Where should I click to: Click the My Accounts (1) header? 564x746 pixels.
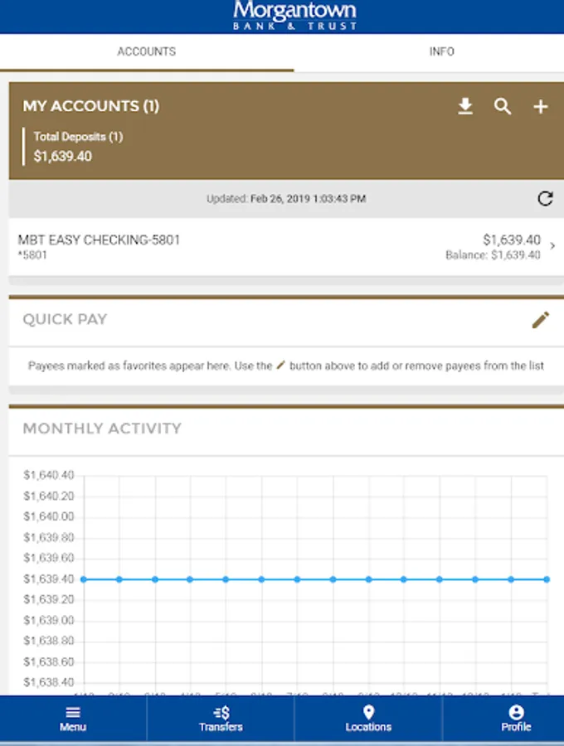(x=90, y=106)
